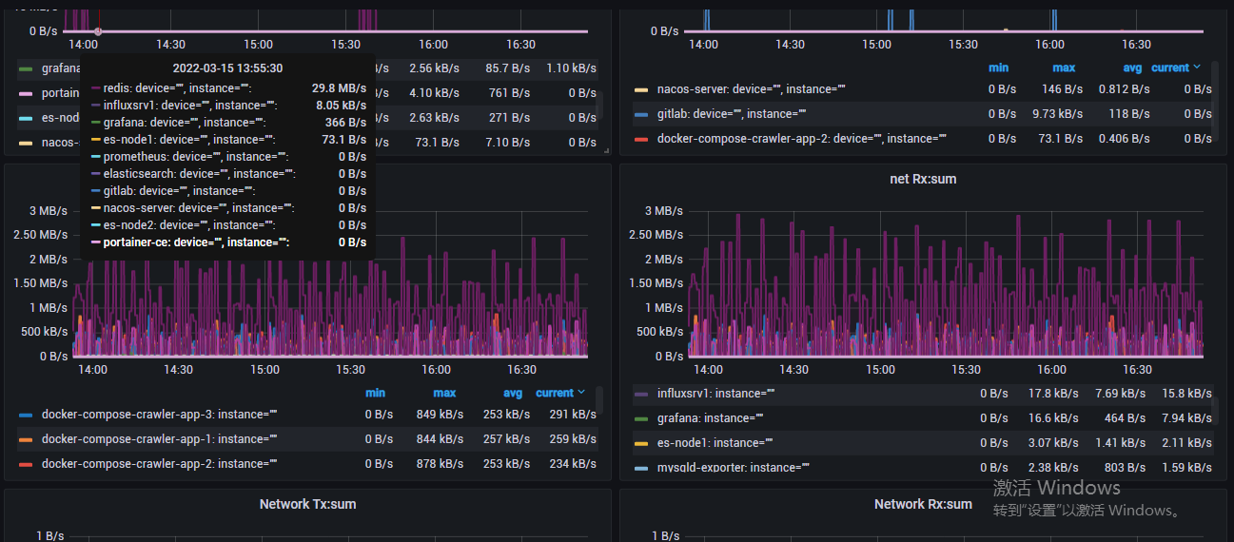Click the mysqld-exporter series color swatch

click(x=640, y=468)
